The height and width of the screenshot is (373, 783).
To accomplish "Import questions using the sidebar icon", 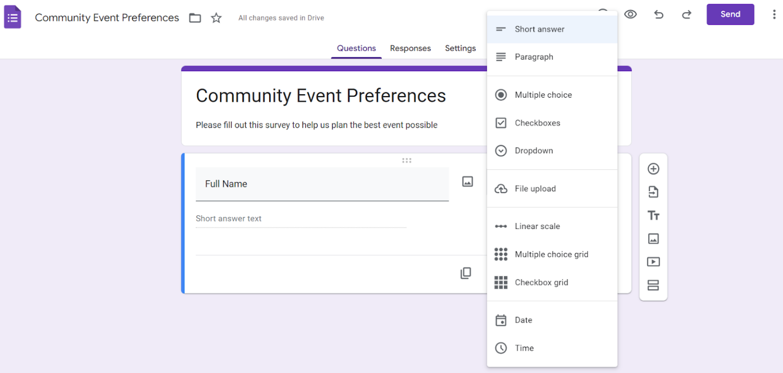I will pos(653,192).
